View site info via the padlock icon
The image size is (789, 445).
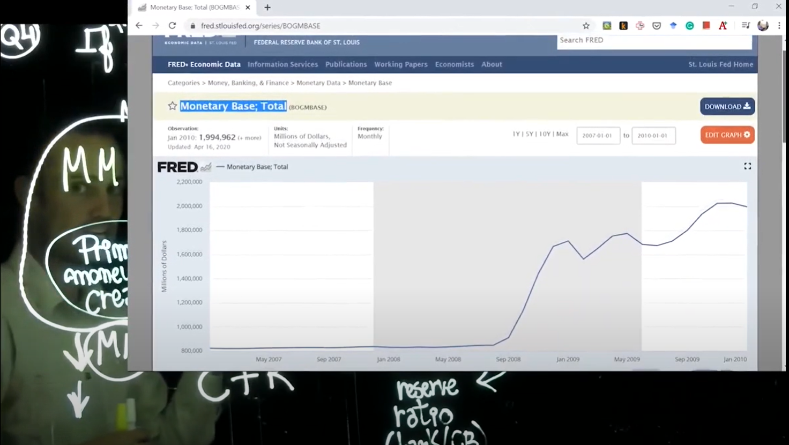coord(193,26)
